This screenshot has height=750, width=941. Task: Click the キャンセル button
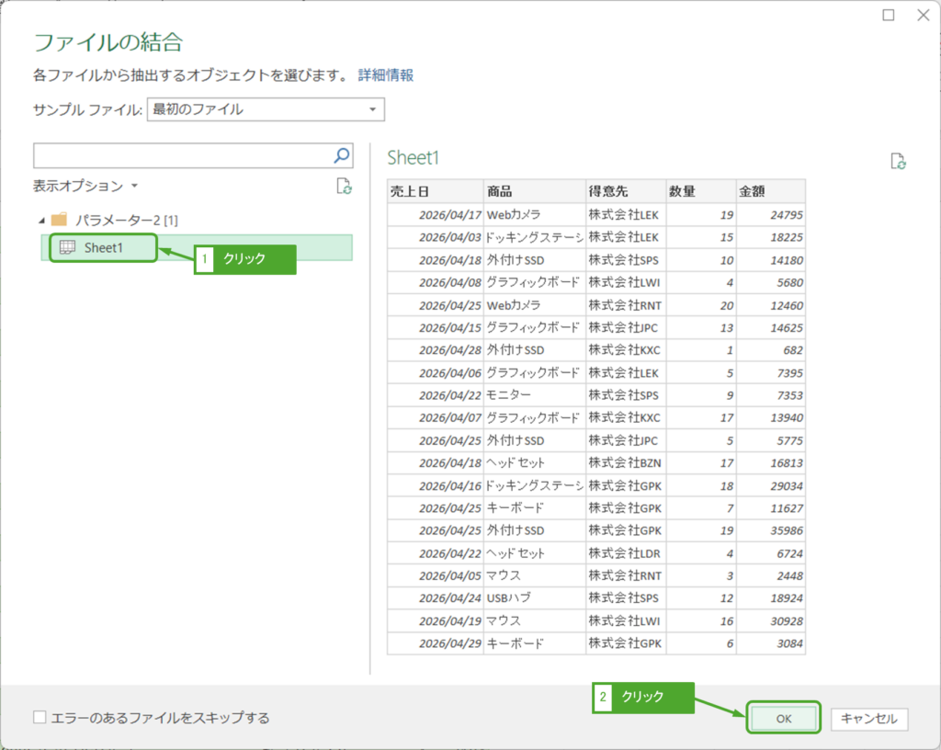click(869, 719)
